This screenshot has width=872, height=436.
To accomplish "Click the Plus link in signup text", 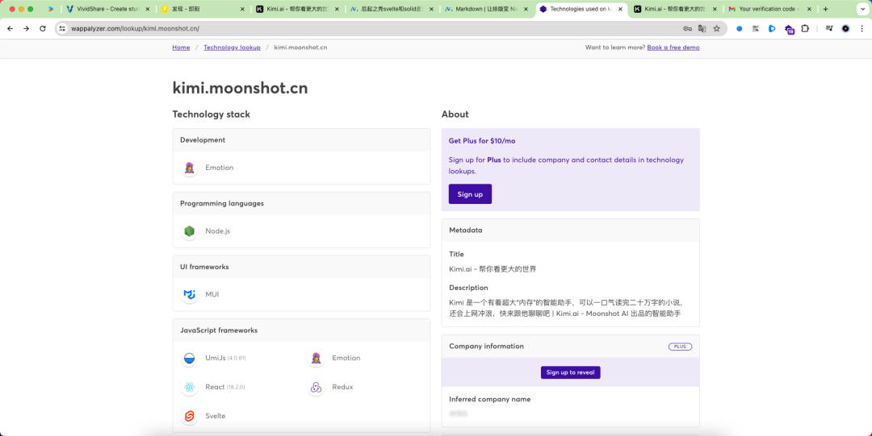I will click(494, 160).
